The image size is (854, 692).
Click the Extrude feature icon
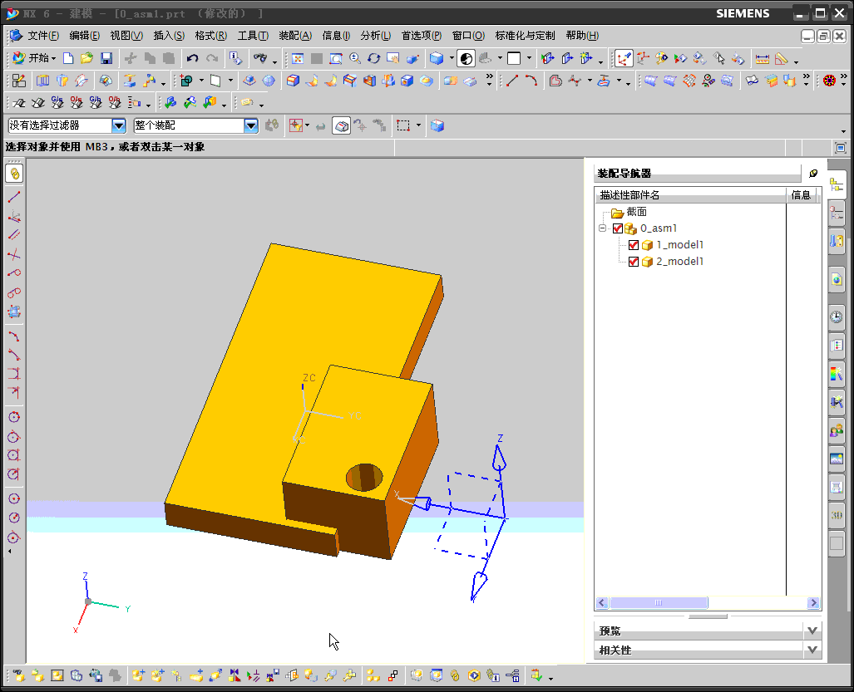42,81
